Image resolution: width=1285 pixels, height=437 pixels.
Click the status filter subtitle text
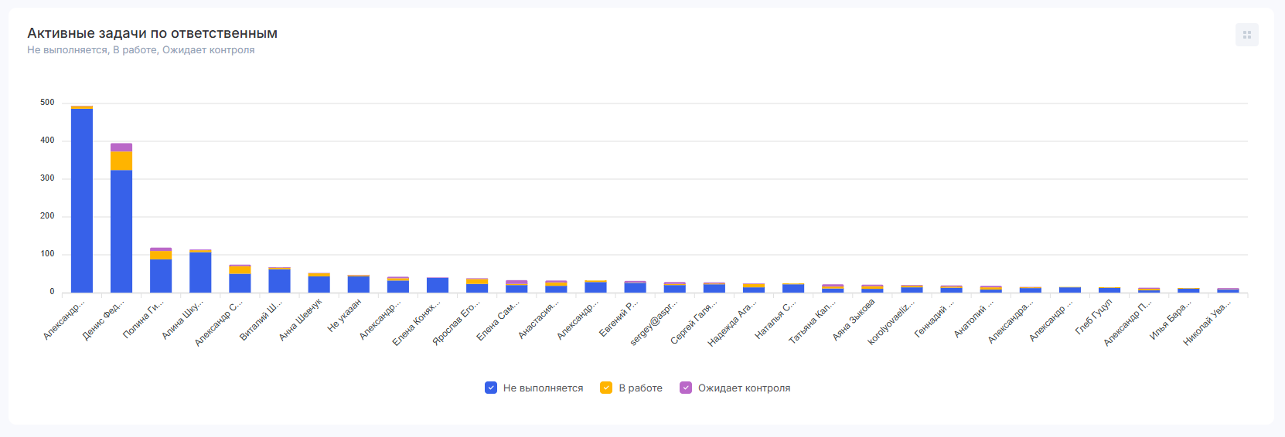[x=141, y=50]
